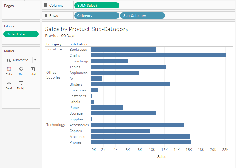The image size is (236, 168).
Task: Select the SUM(Sales) pill in Columns
Action: (96, 6)
